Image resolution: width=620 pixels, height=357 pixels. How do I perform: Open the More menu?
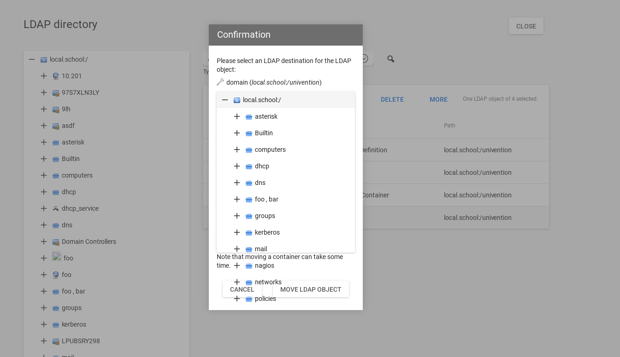pos(438,99)
